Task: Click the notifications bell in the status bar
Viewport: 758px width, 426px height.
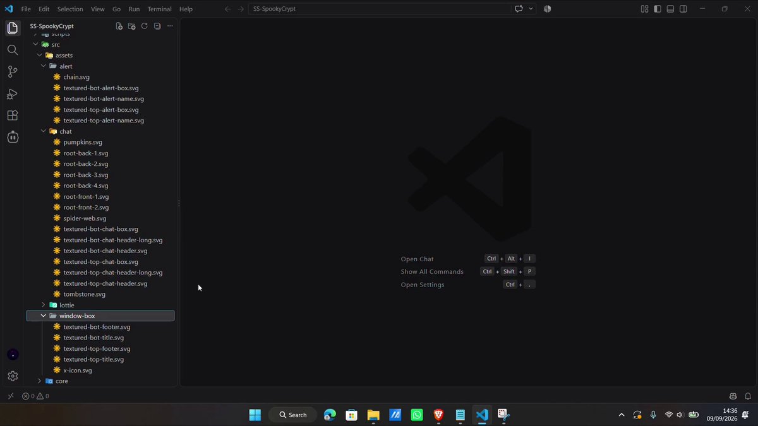Action: point(748,396)
